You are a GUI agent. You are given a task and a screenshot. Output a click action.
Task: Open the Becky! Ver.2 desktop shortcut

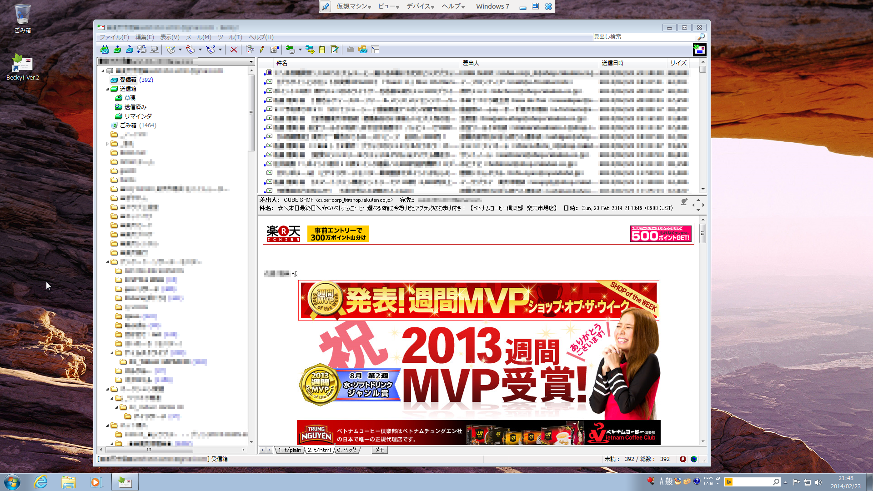[x=22, y=67]
